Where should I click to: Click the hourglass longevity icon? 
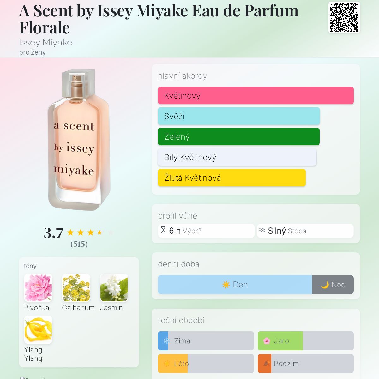(x=163, y=230)
